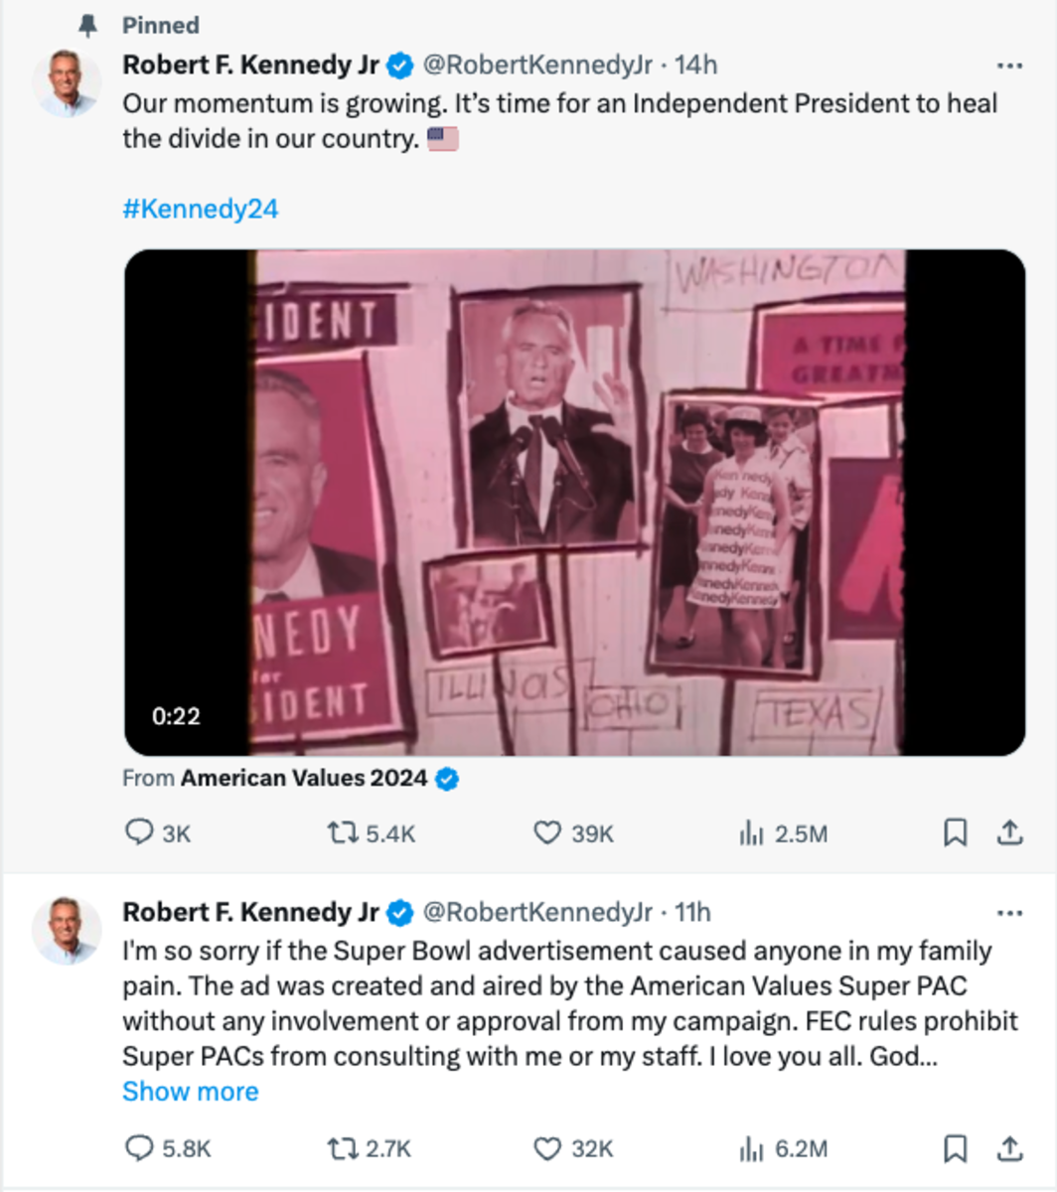Like the Super Bowl apology tweet
The height and width of the screenshot is (1192, 1057).
point(547,1147)
